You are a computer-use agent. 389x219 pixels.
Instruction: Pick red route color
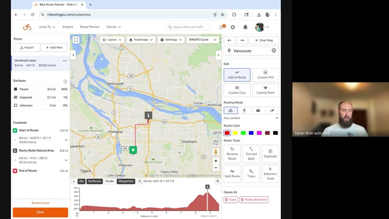(x=227, y=133)
